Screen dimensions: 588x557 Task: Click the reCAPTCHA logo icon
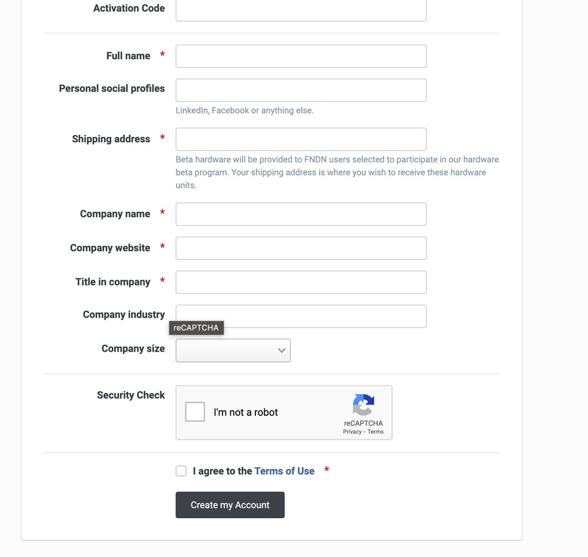(363, 405)
